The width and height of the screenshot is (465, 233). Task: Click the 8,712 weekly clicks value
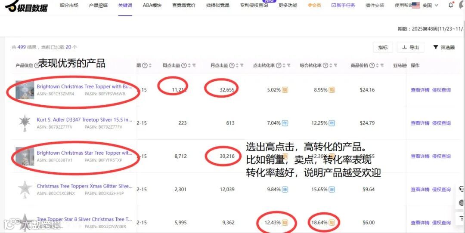pos(180,156)
